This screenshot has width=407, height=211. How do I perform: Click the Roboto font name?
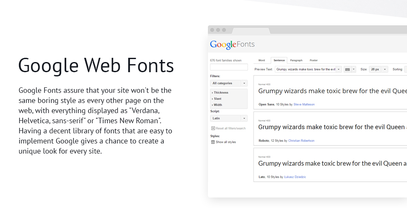(264, 141)
